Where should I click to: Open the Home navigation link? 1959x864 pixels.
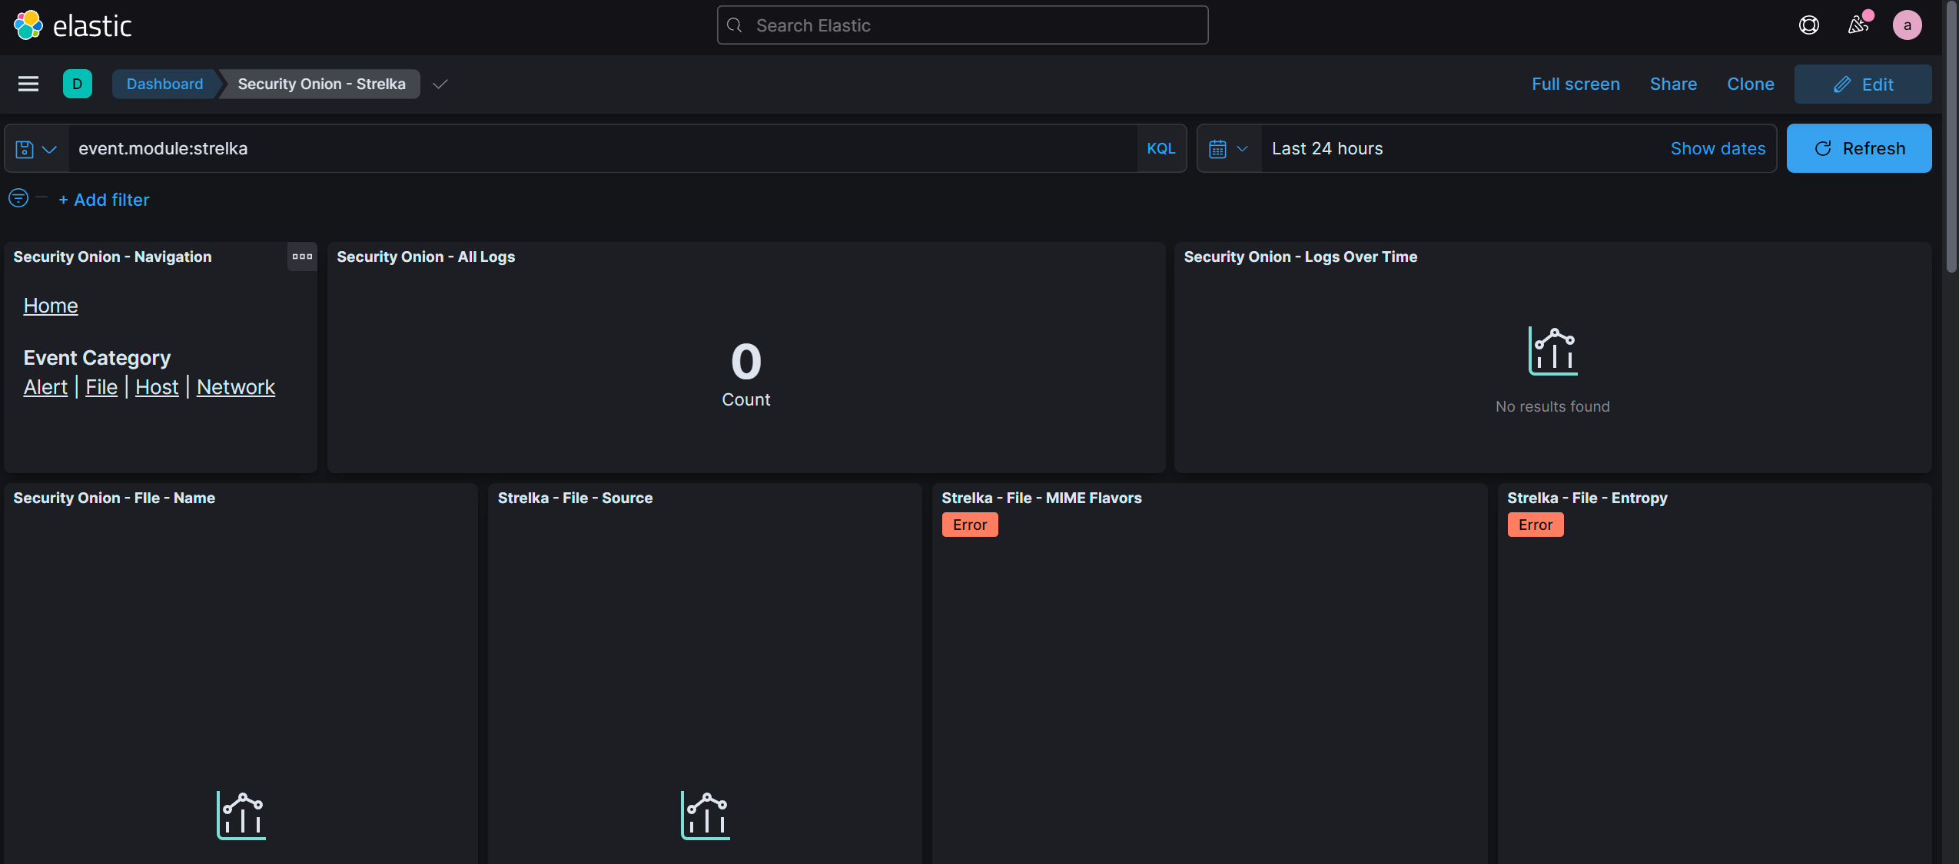(51, 305)
